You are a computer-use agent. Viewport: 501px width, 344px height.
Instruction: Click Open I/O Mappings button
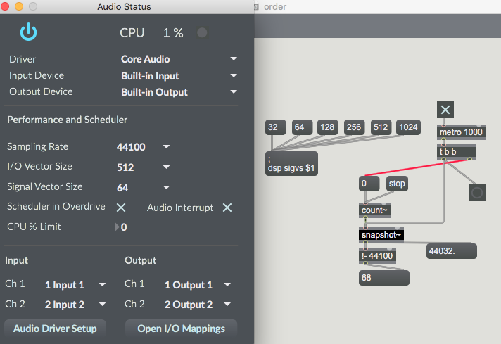click(x=181, y=329)
